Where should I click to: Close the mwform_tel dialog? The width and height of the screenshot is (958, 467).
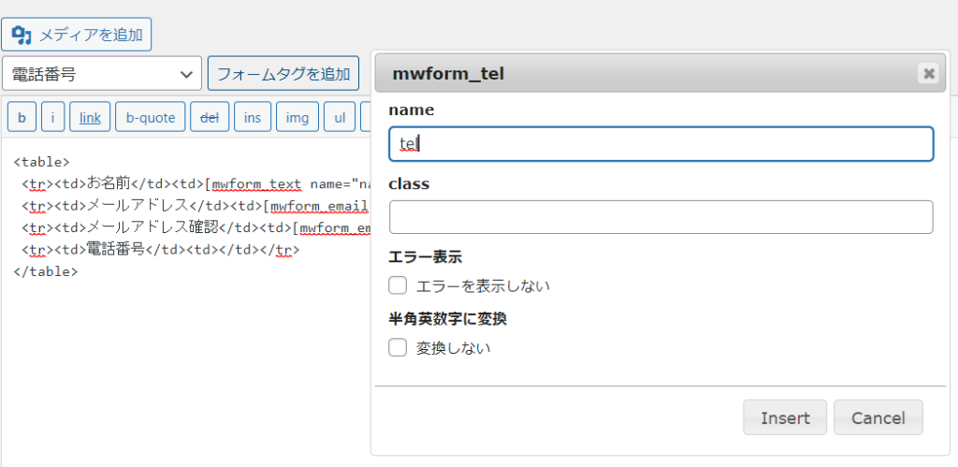[929, 74]
